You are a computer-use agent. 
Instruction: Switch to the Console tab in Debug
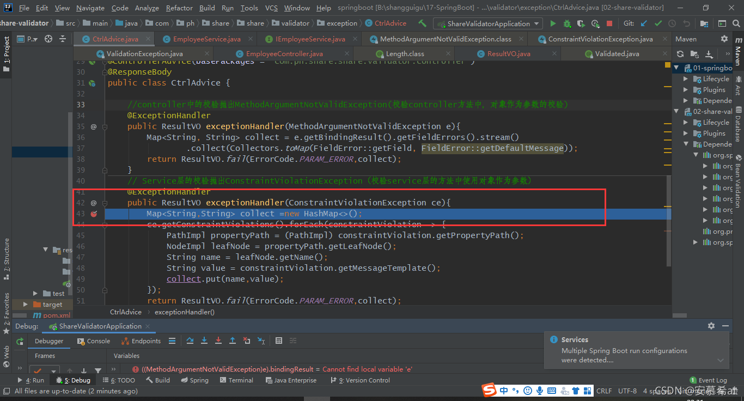(93, 341)
